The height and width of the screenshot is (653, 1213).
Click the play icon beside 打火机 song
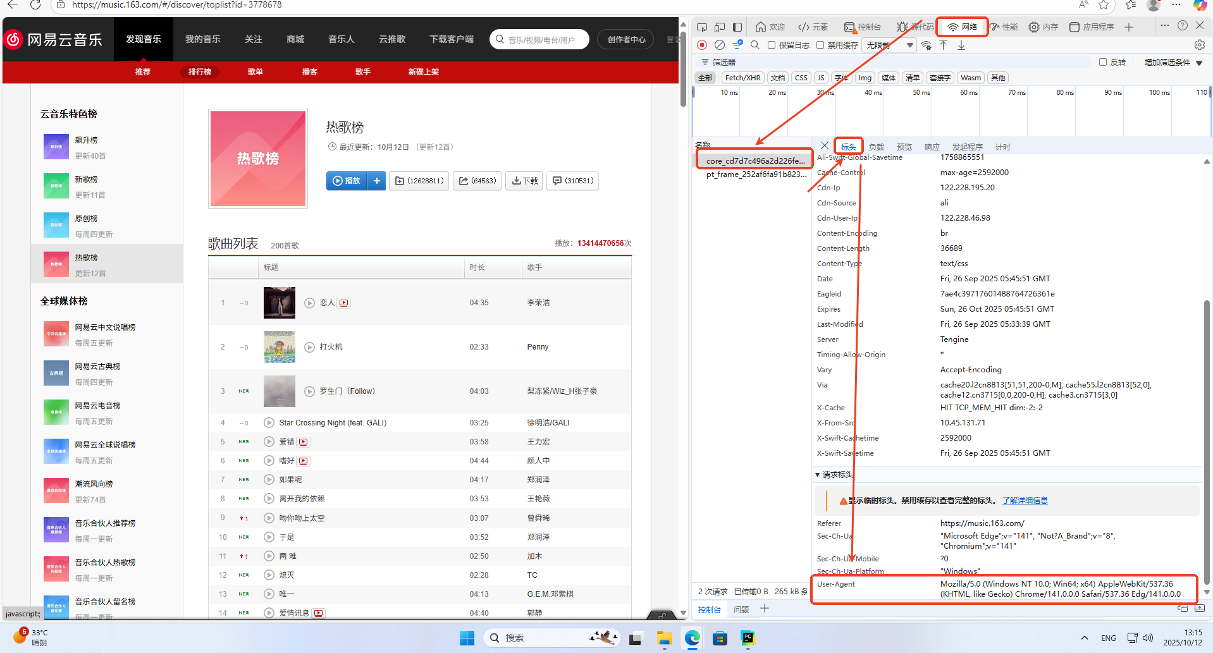(x=309, y=347)
